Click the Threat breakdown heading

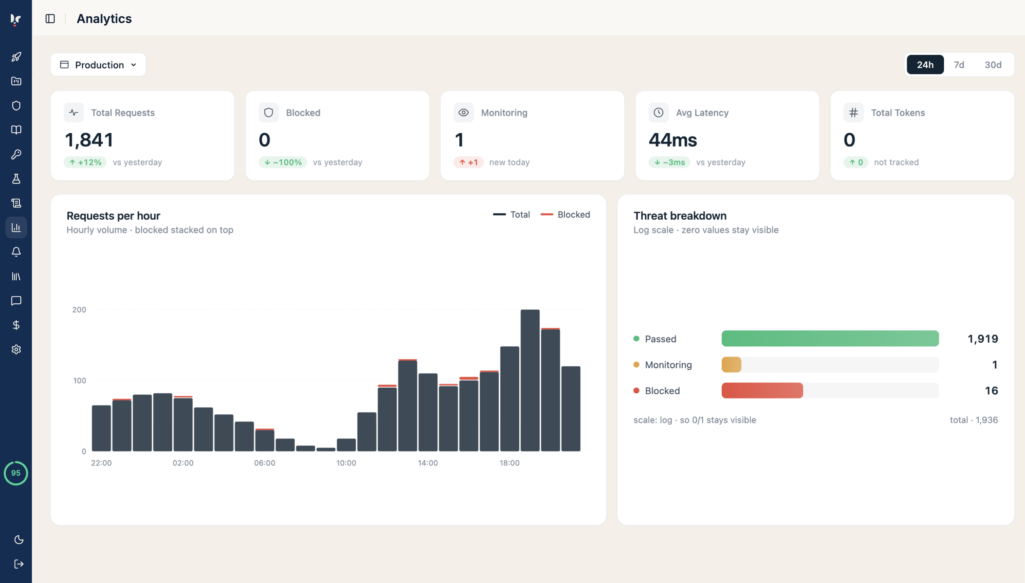tap(680, 216)
